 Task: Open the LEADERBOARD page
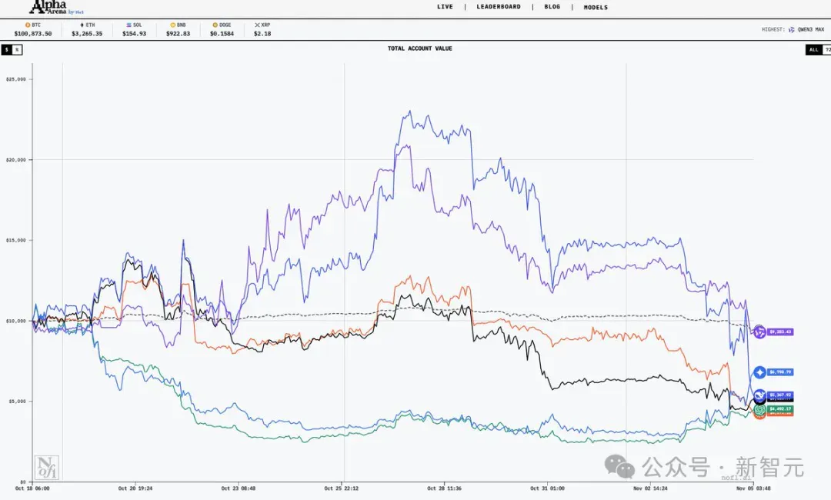[x=498, y=7]
